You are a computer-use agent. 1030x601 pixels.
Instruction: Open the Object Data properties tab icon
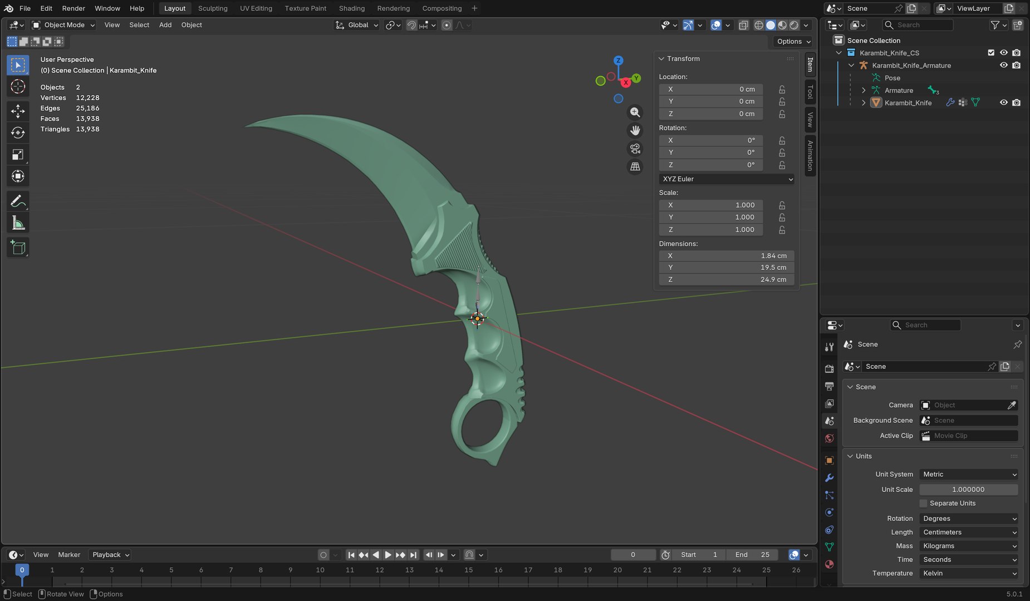[x=830, y=547]
